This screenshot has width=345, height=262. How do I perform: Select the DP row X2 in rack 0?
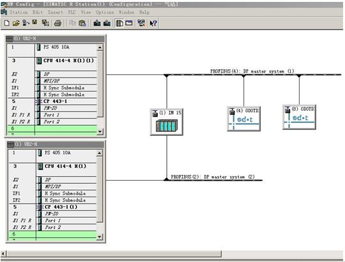[x=52, y=74]
